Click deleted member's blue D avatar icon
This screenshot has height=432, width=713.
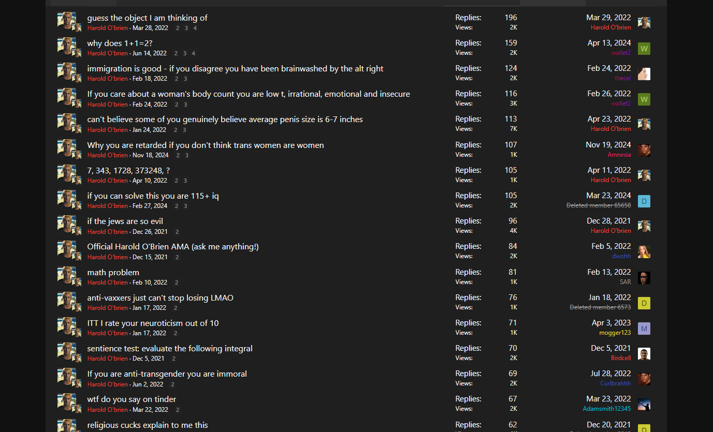(644, 201)
